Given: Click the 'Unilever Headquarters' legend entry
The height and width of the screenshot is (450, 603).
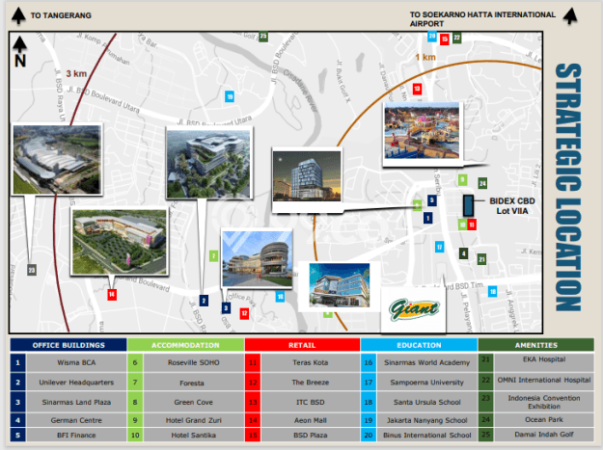Looking at the screenshot, I should [x=76, y=383].
